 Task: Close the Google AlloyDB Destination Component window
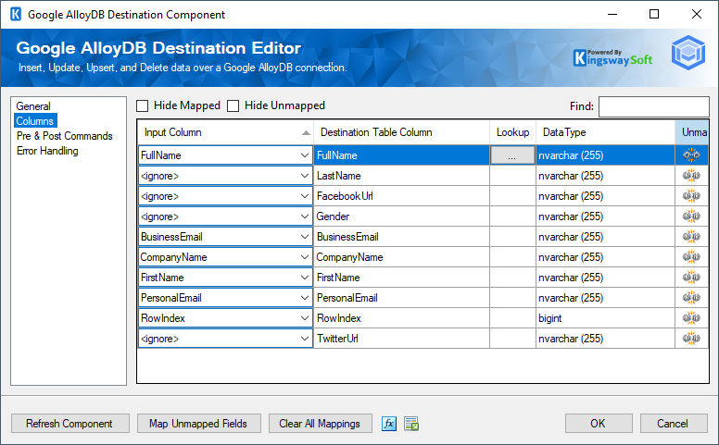[x=697, y=14]
